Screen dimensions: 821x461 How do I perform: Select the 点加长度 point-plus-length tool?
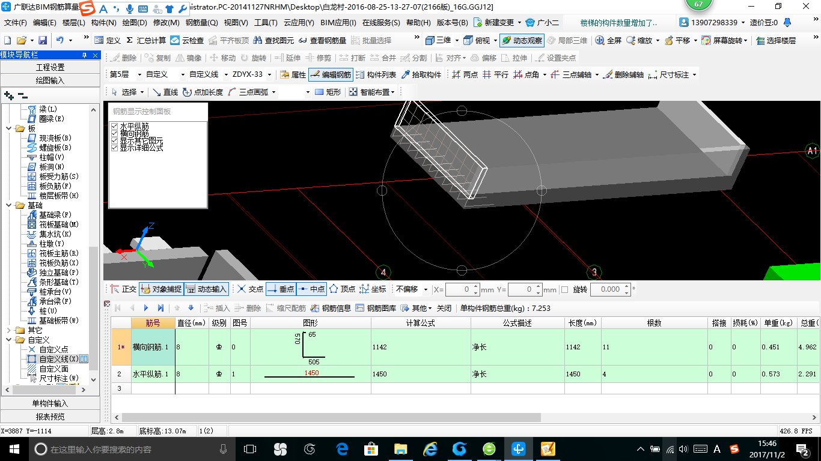click(203, 92)
